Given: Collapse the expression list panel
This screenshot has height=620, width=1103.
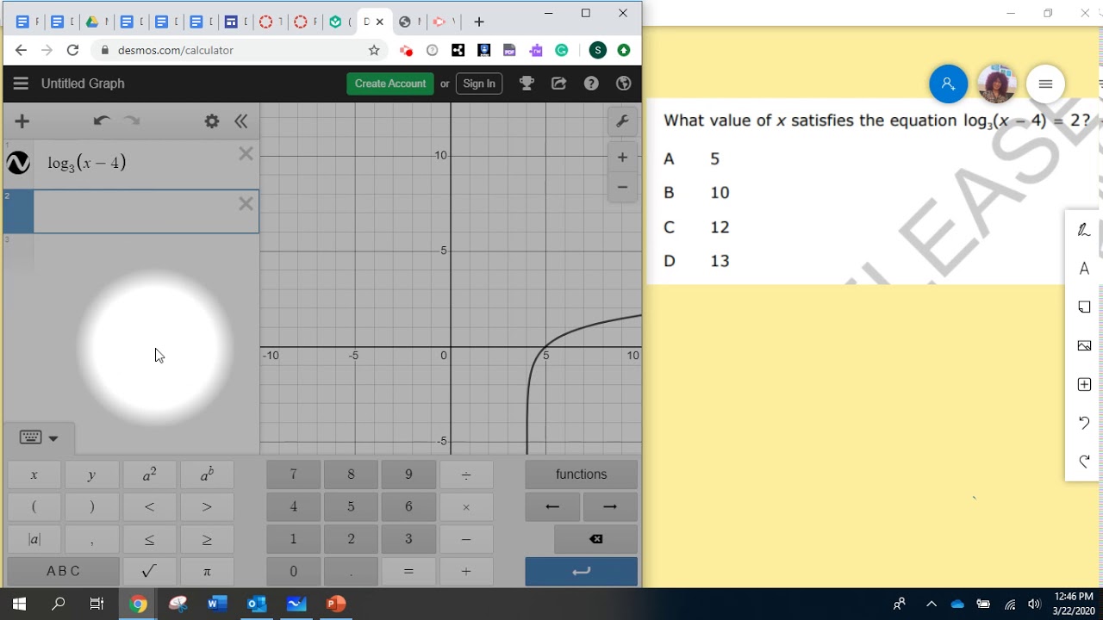Looking at the screenshot, I should click(x=241, y=121).
